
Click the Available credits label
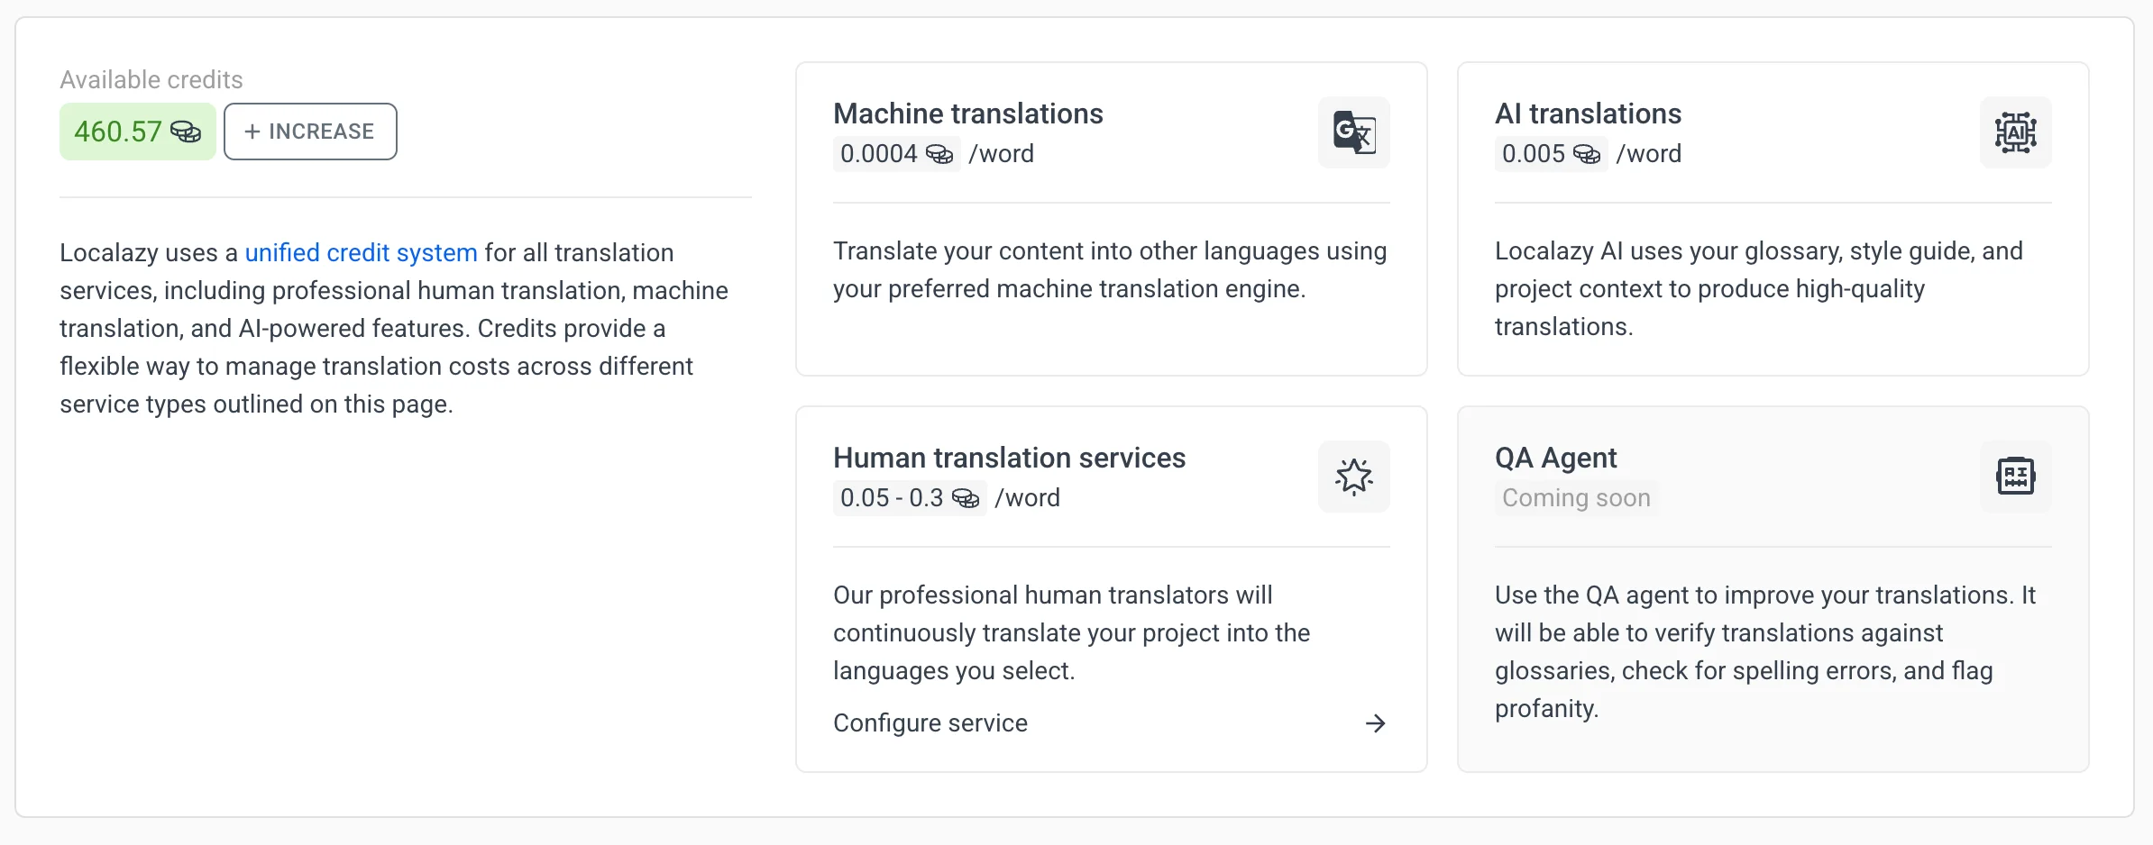151,80
